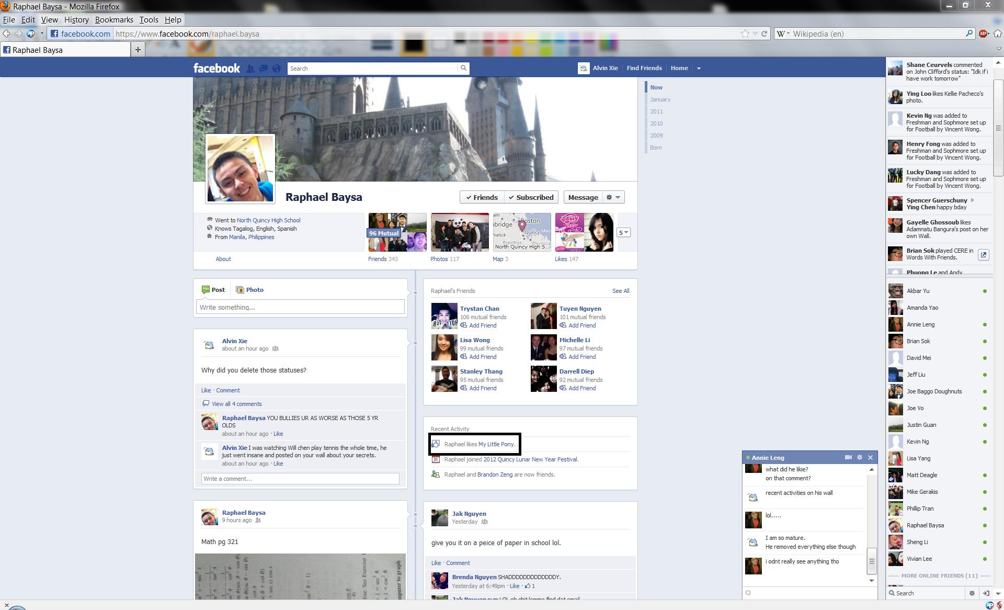Expand More Online Friends (11)

(x=939, y=575)
